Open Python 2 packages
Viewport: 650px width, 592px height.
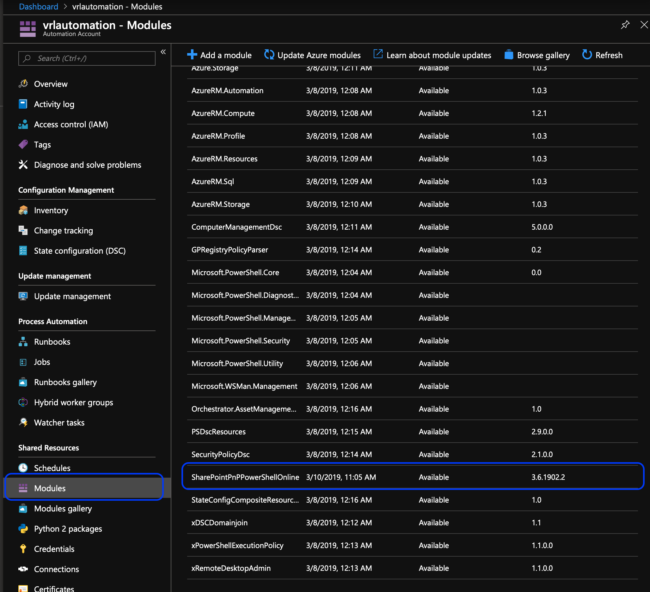68,529
